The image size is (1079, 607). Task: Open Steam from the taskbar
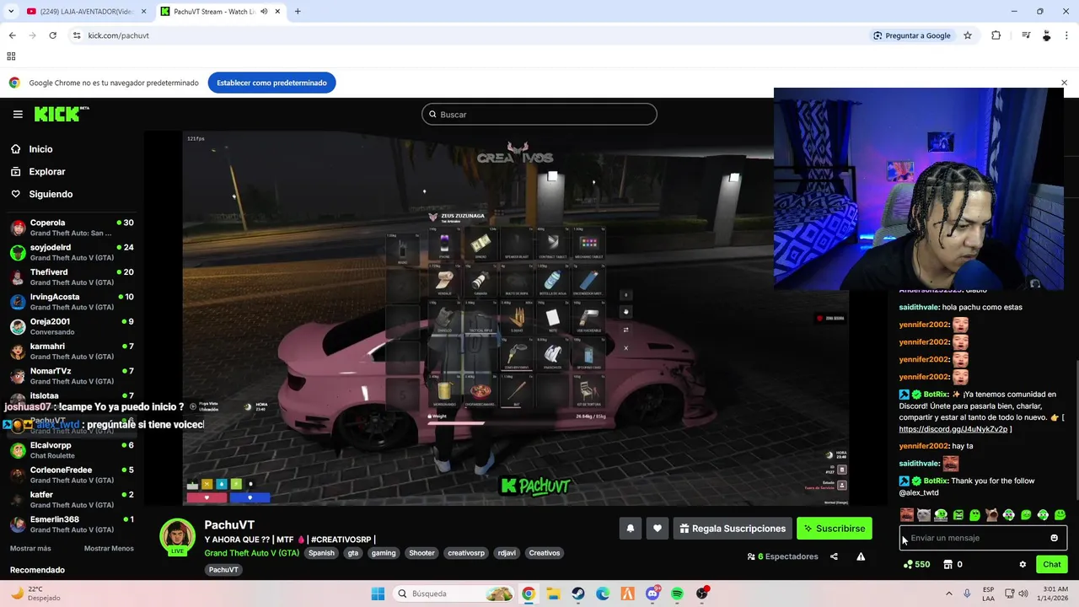click(x=578, y=594)
